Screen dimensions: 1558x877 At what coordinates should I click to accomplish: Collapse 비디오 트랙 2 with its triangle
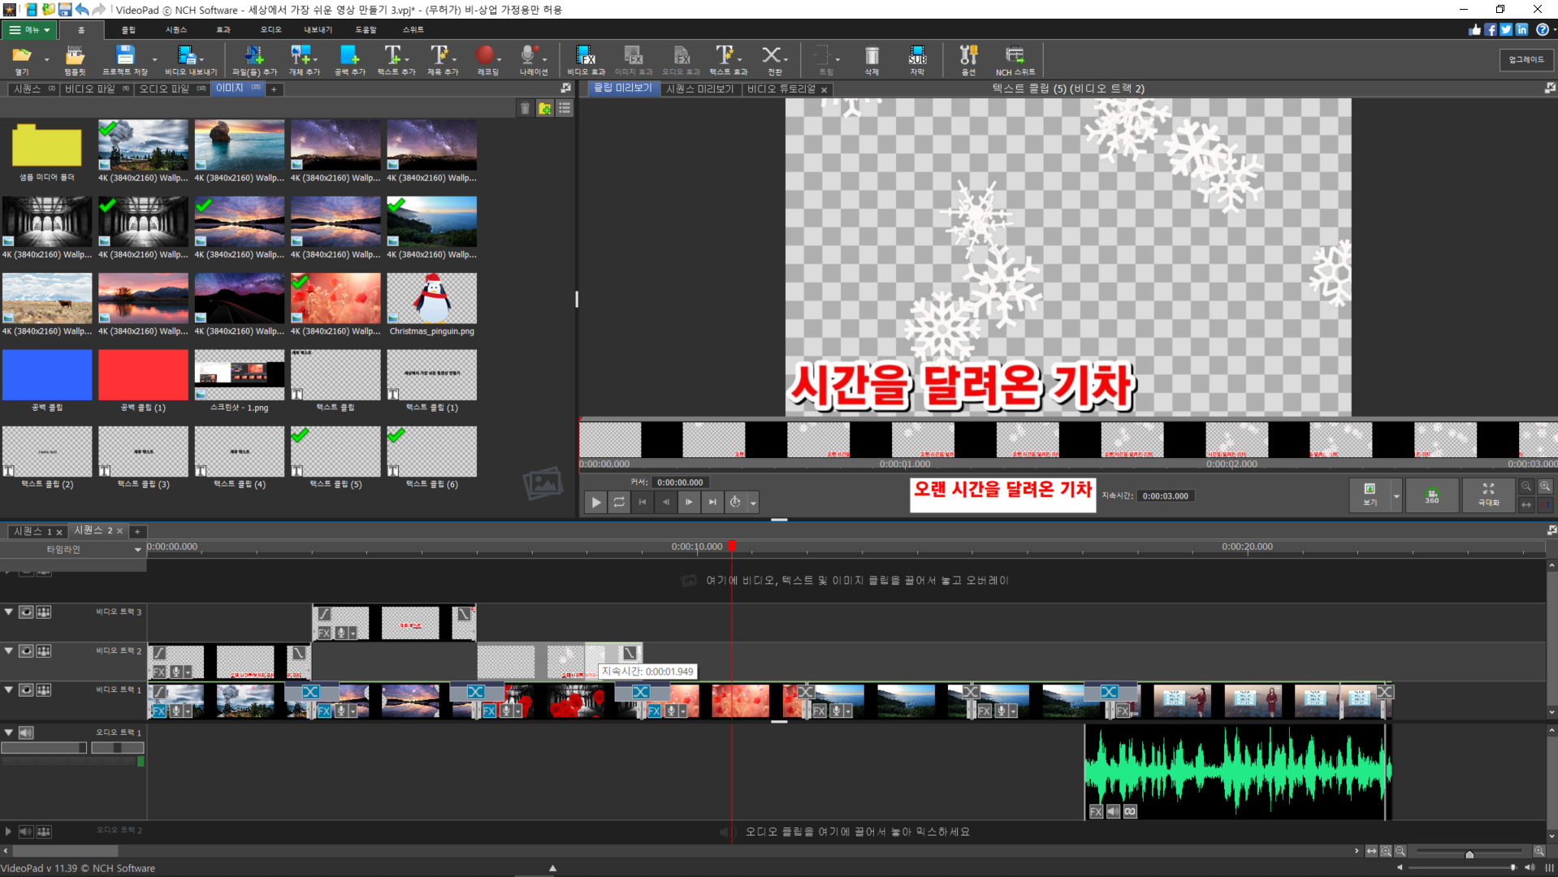[x=9, y=650]
